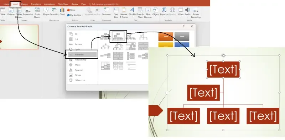Expand the SmartArt text pane arrow
Image resolution: width=285 pixels, height=140 pixels.
(x=167, y=93)
